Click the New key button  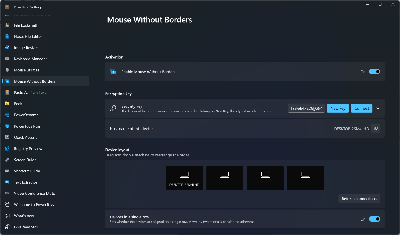click(338, 108)
